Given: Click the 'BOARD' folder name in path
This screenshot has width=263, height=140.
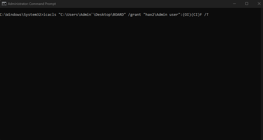Looking at the screenshot, I should click(118, 15).
